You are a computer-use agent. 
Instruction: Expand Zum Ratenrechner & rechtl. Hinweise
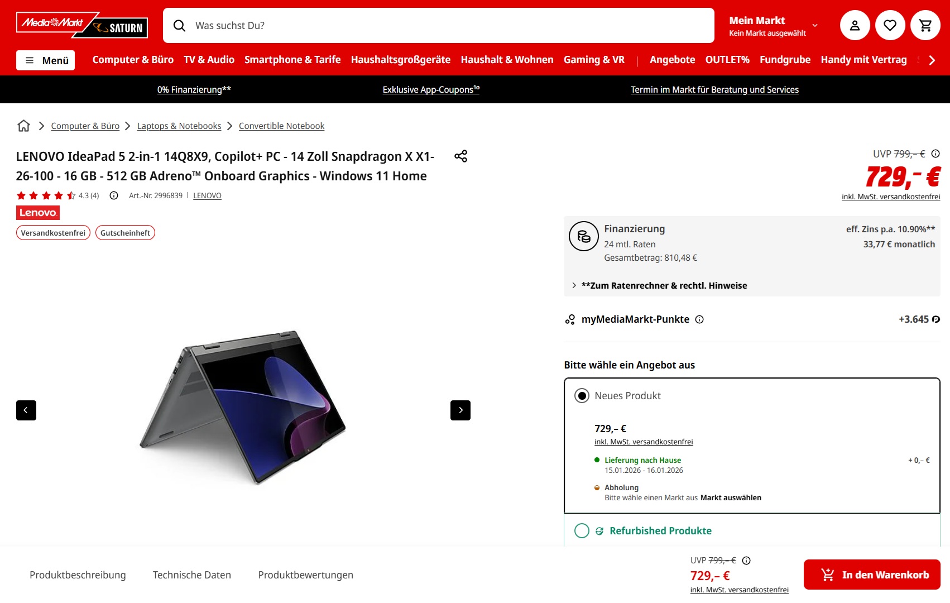point(659,285)
